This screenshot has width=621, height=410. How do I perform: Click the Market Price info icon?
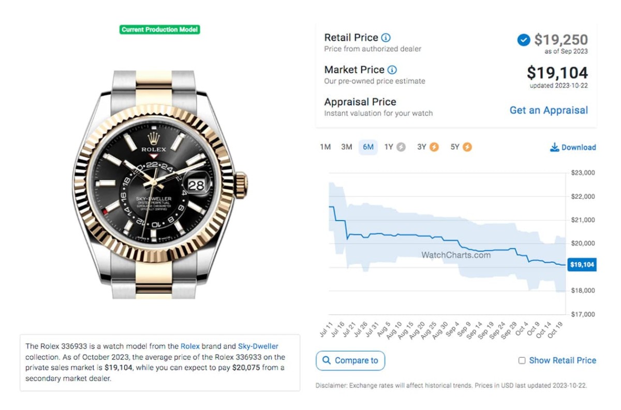click(392, 70)
